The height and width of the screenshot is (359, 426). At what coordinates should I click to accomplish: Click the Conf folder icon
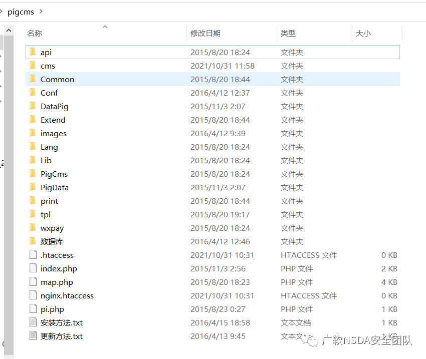33,92
